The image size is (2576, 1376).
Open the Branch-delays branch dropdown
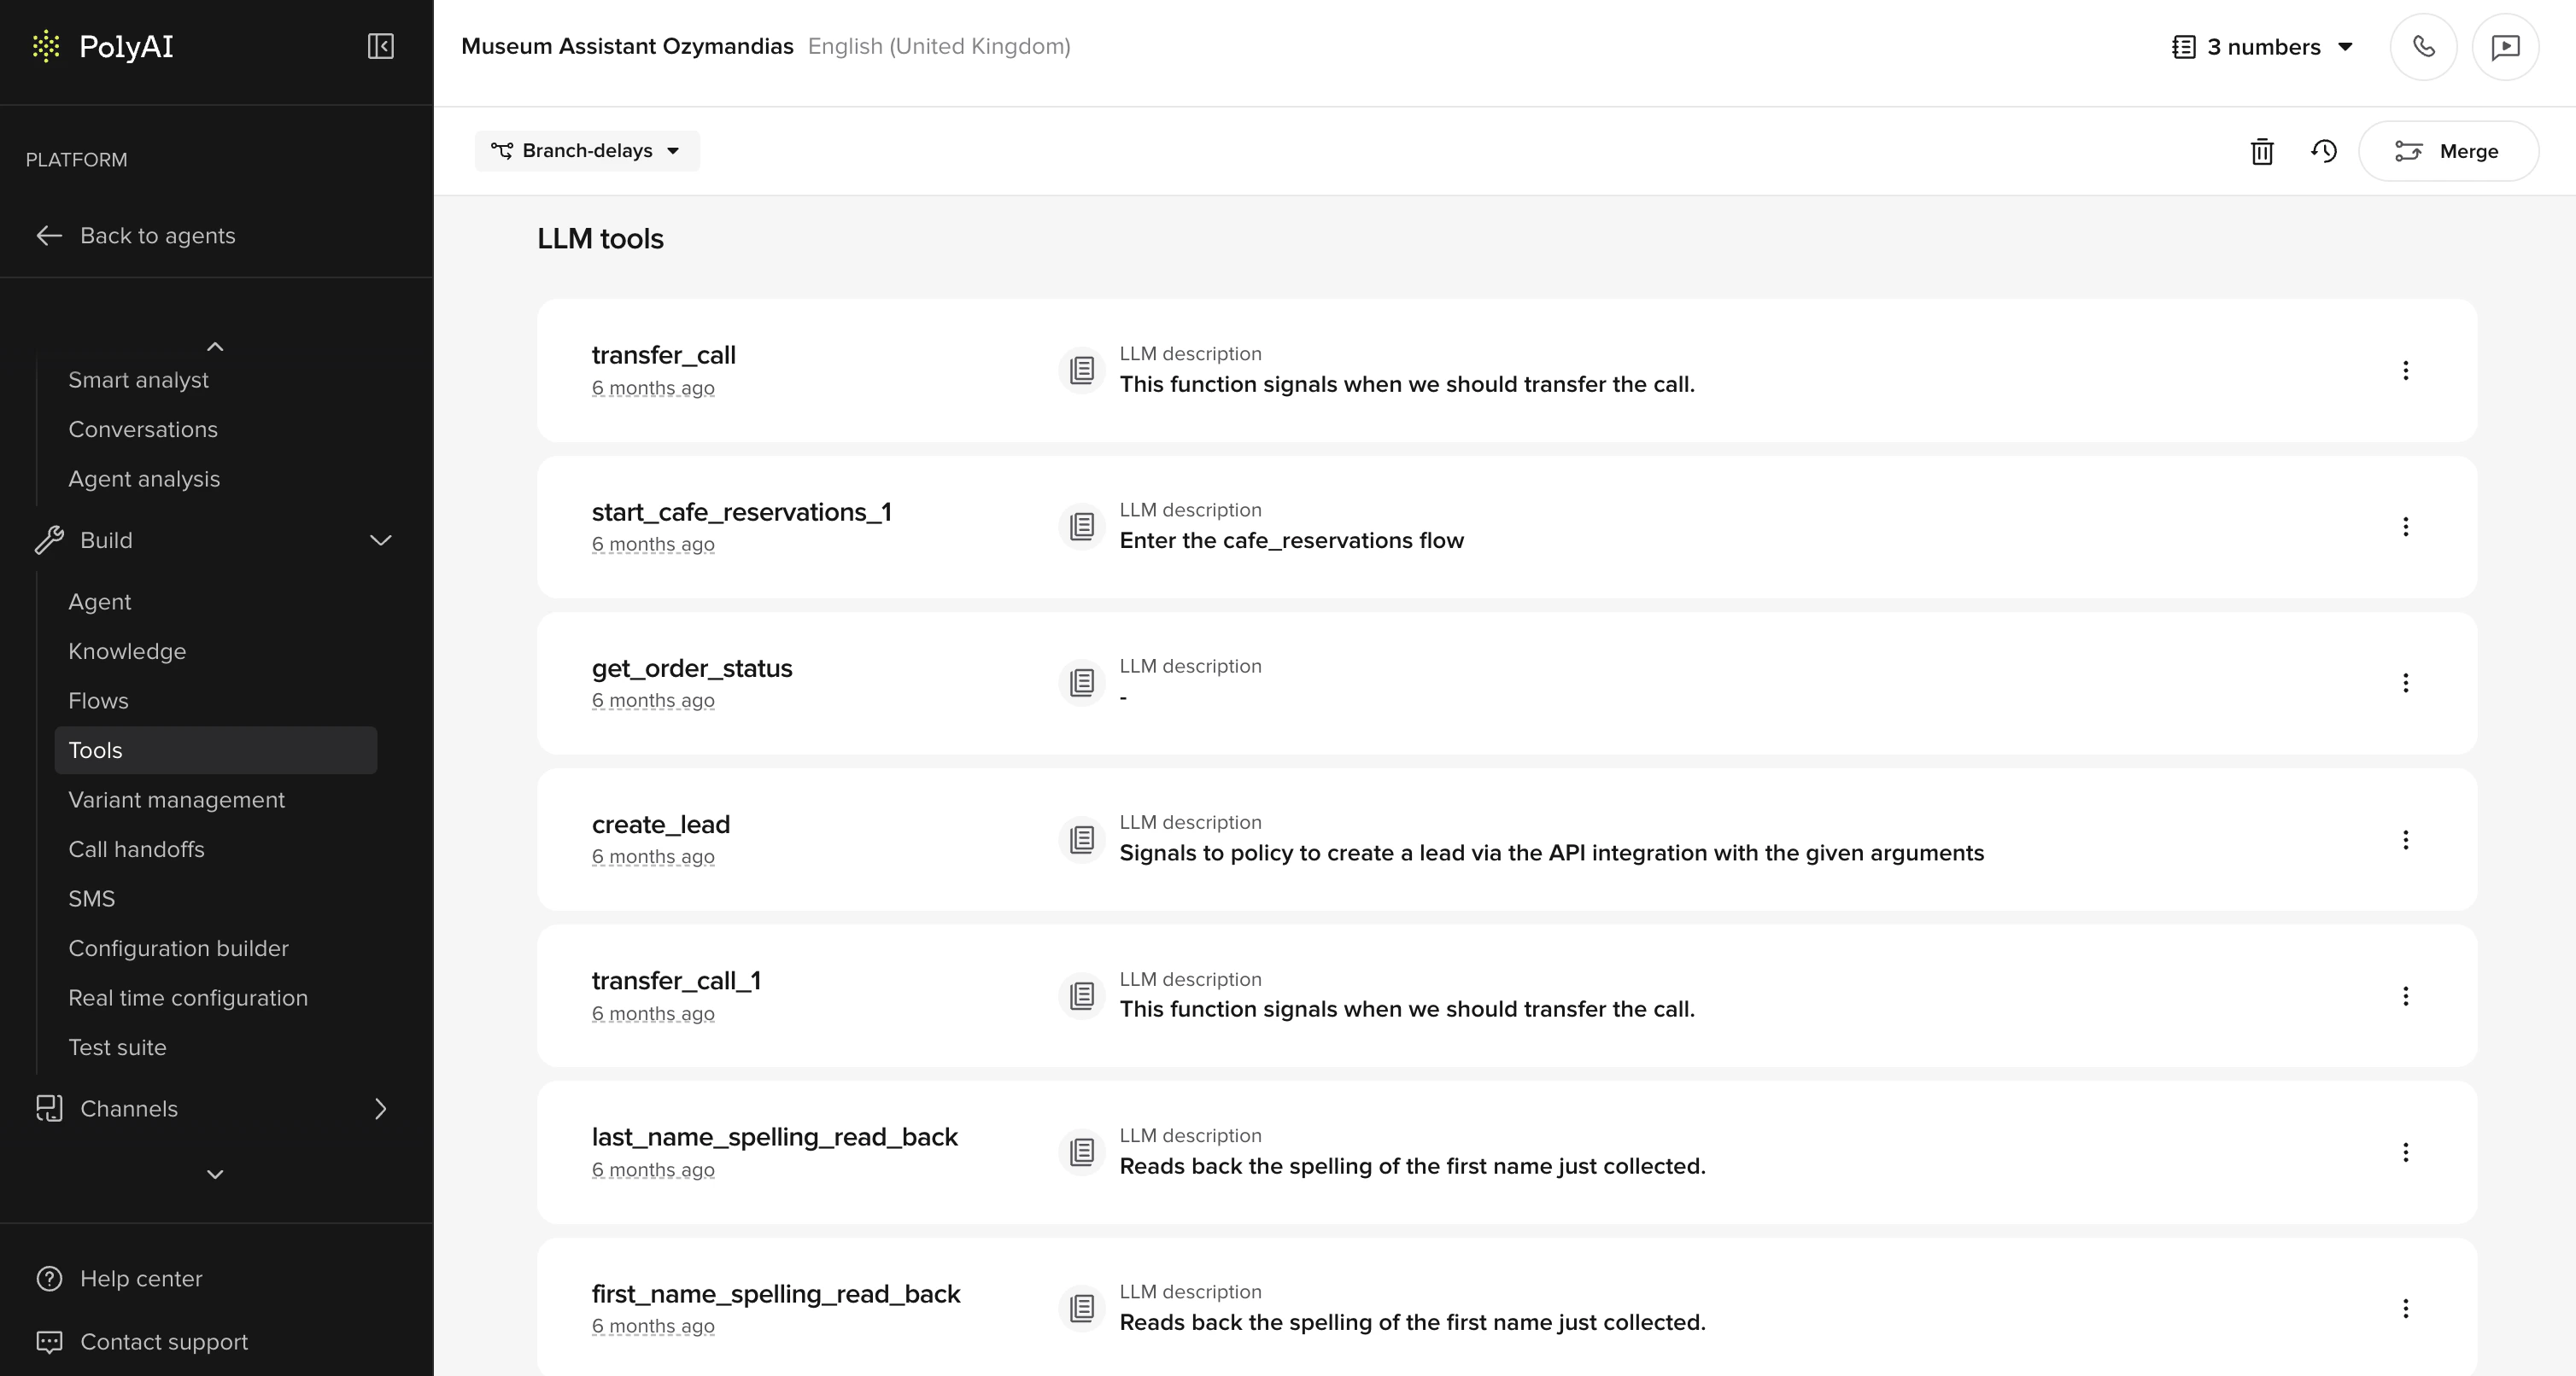[x=586, y=151]
